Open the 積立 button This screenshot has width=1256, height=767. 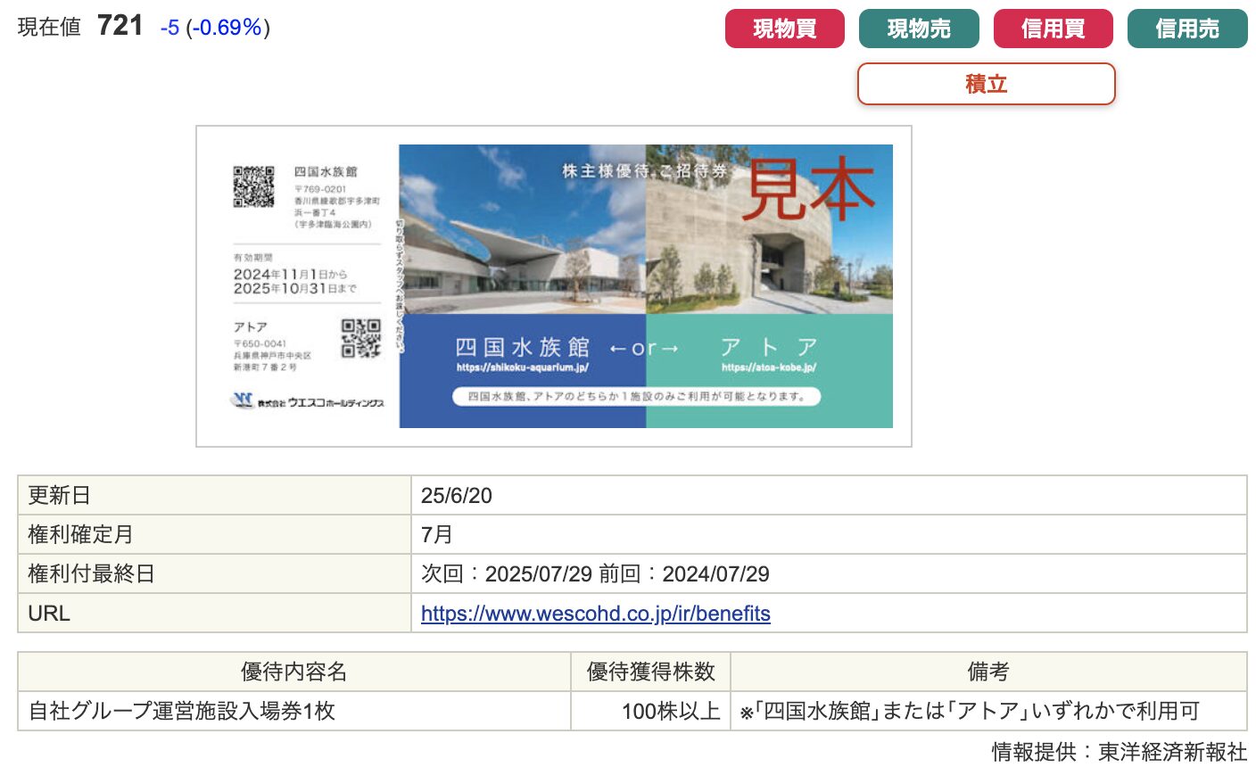tap(987, 84)
